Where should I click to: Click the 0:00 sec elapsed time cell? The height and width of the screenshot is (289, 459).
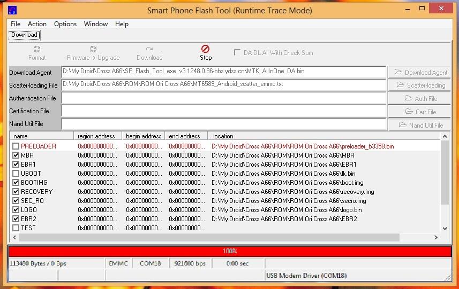pos(238,263)
